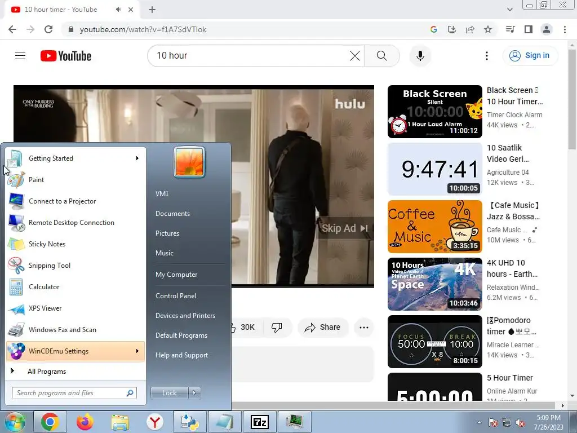The width and height of the screenshot is (577, 433).
Task: Open Black Screen 10 Hour Timer thumbnail
Action: pos(434,112)
